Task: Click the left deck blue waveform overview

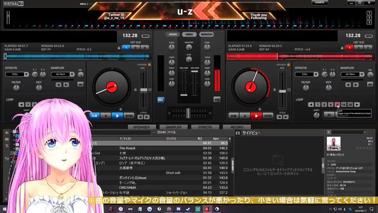Action: click(x=77, y=57)
